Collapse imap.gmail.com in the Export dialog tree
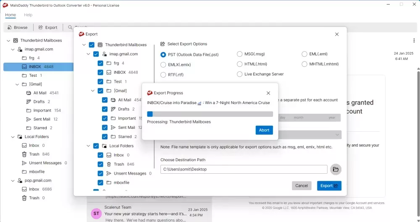Viewport: 420px width, 222px height. (88, 54)
